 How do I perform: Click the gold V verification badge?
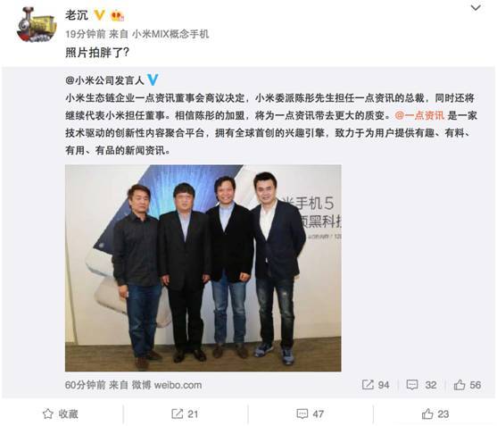(100, 14)
